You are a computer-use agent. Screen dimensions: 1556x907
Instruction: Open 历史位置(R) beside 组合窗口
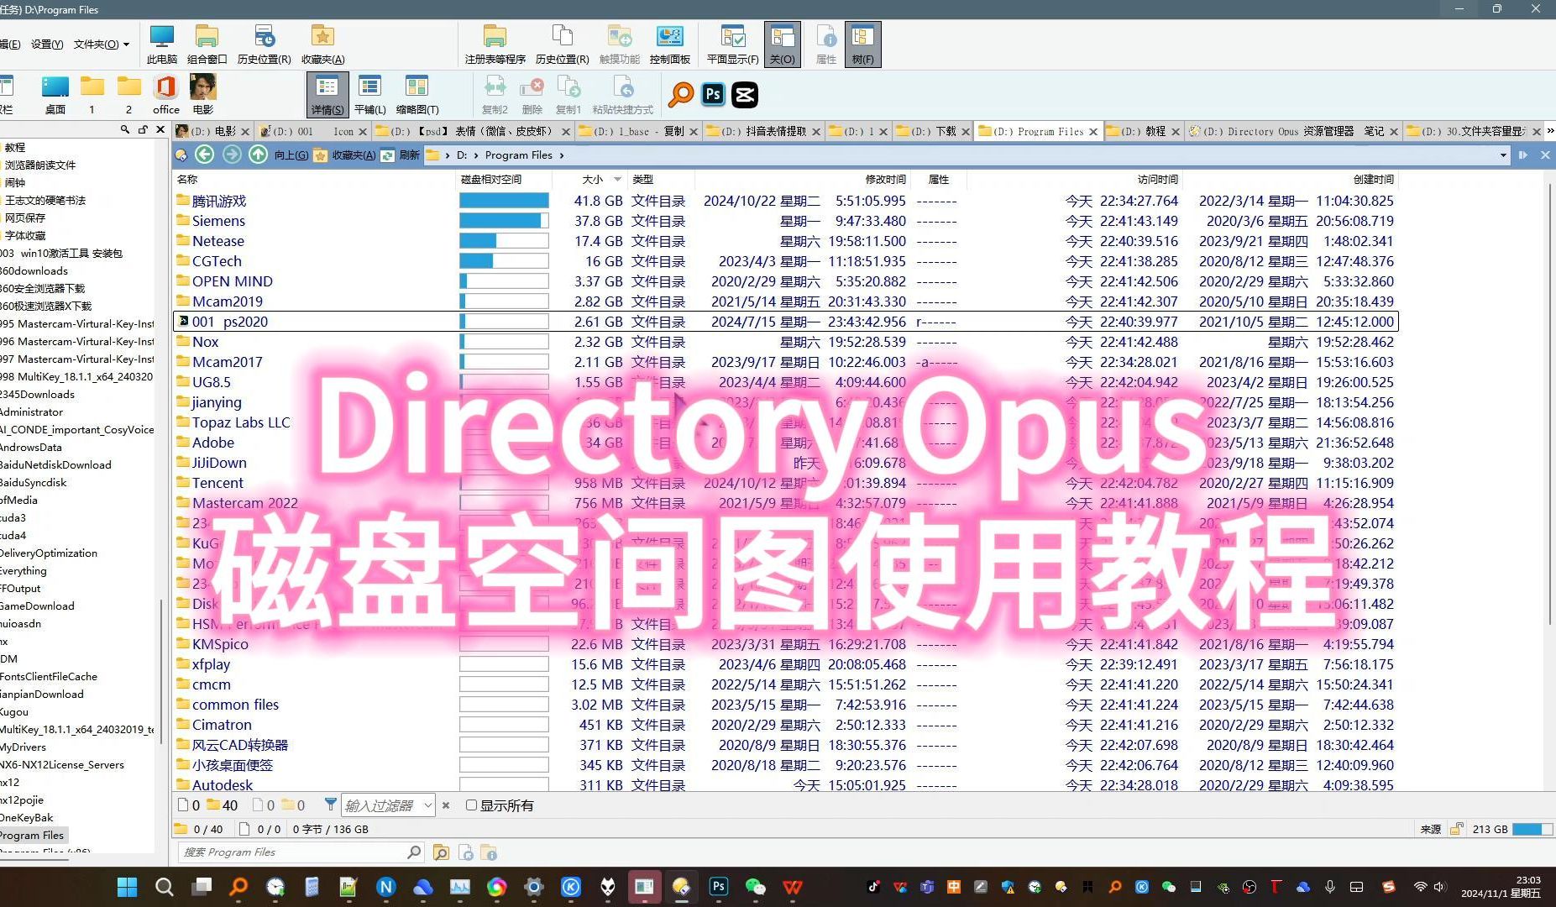(x=264, y=44)
